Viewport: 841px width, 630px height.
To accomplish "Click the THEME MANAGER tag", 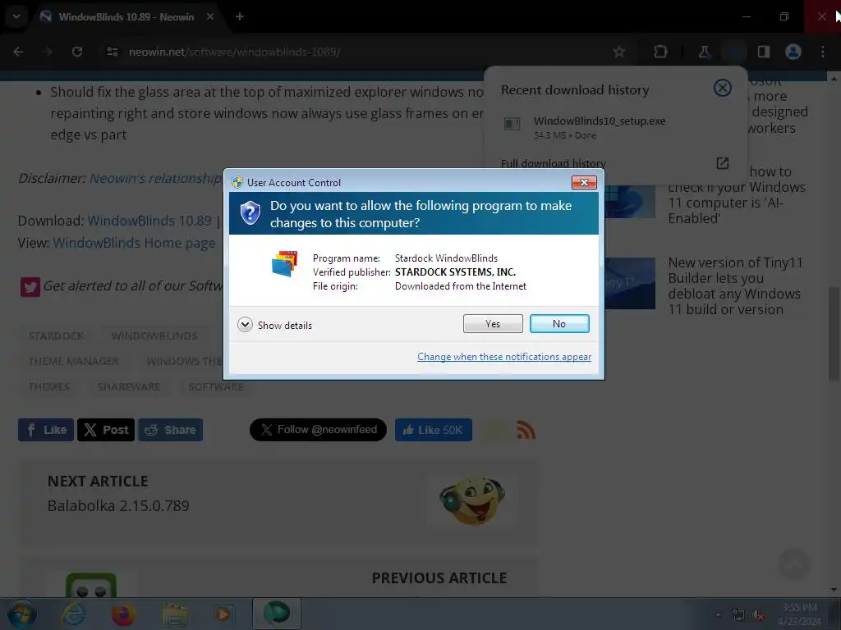I will click(x=73, y=362).
